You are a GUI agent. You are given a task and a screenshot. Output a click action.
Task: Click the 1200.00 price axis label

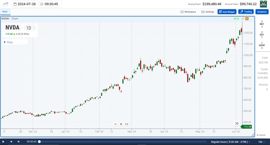click(x=248, y=33)
